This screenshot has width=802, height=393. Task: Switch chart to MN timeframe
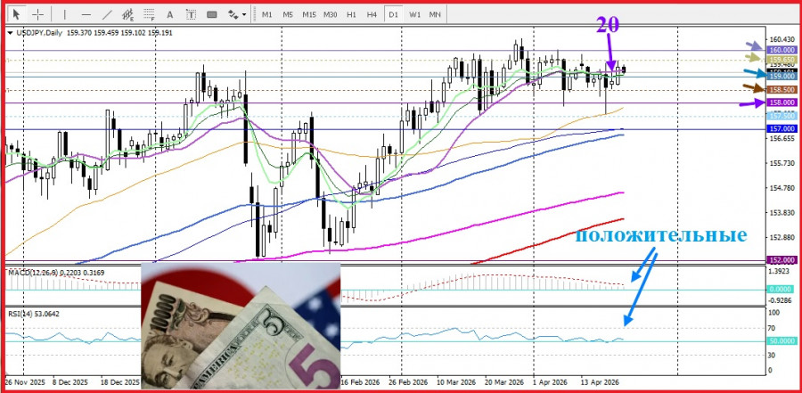pyautogui.click(x=435, y=14)
